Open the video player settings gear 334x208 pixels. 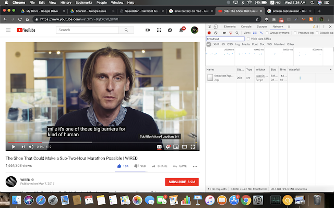point(168,147)
